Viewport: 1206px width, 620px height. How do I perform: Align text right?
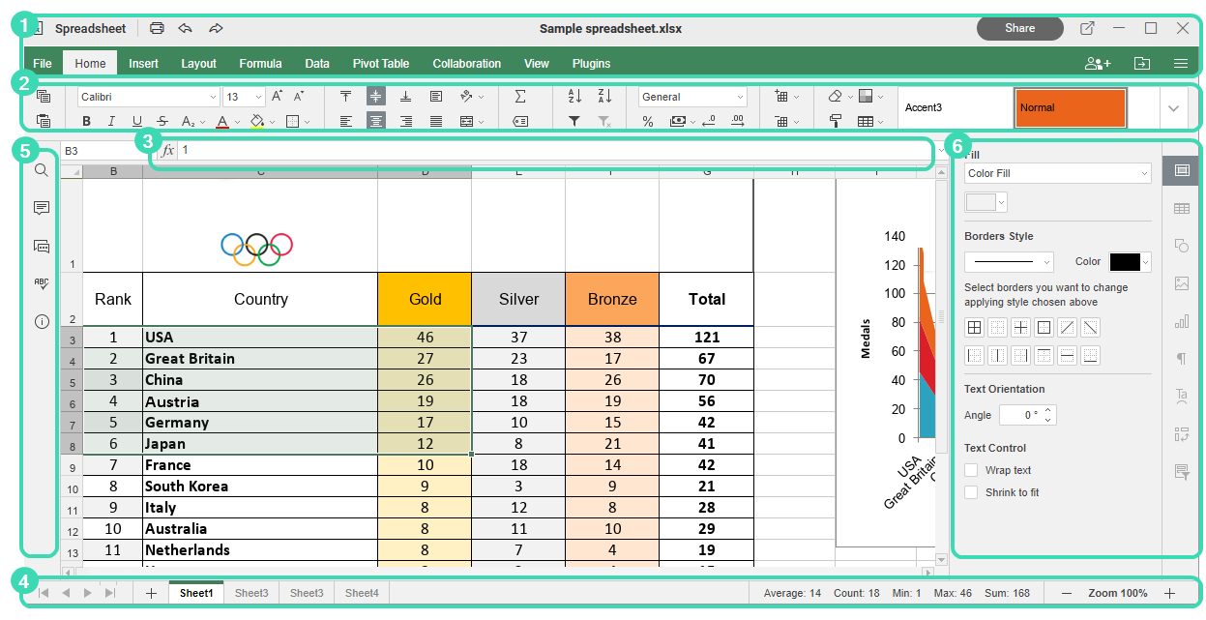[406, 122]
